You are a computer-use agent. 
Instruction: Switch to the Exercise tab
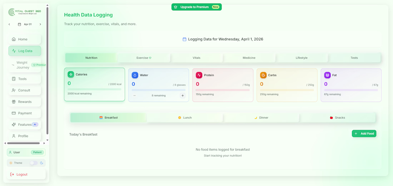pyautogui.click(x=144, y=58)
